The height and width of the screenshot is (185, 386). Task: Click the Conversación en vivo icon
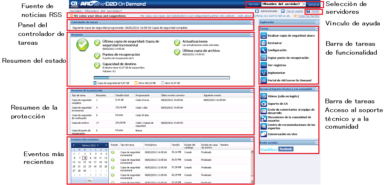[263, 134]
